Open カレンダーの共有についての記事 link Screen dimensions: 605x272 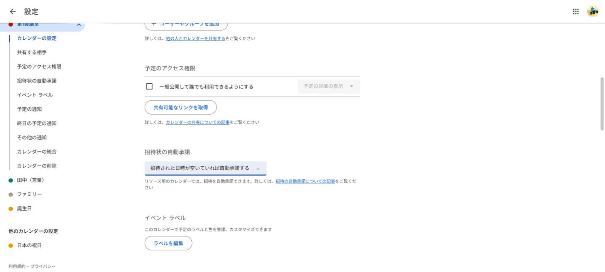[198, 122]
